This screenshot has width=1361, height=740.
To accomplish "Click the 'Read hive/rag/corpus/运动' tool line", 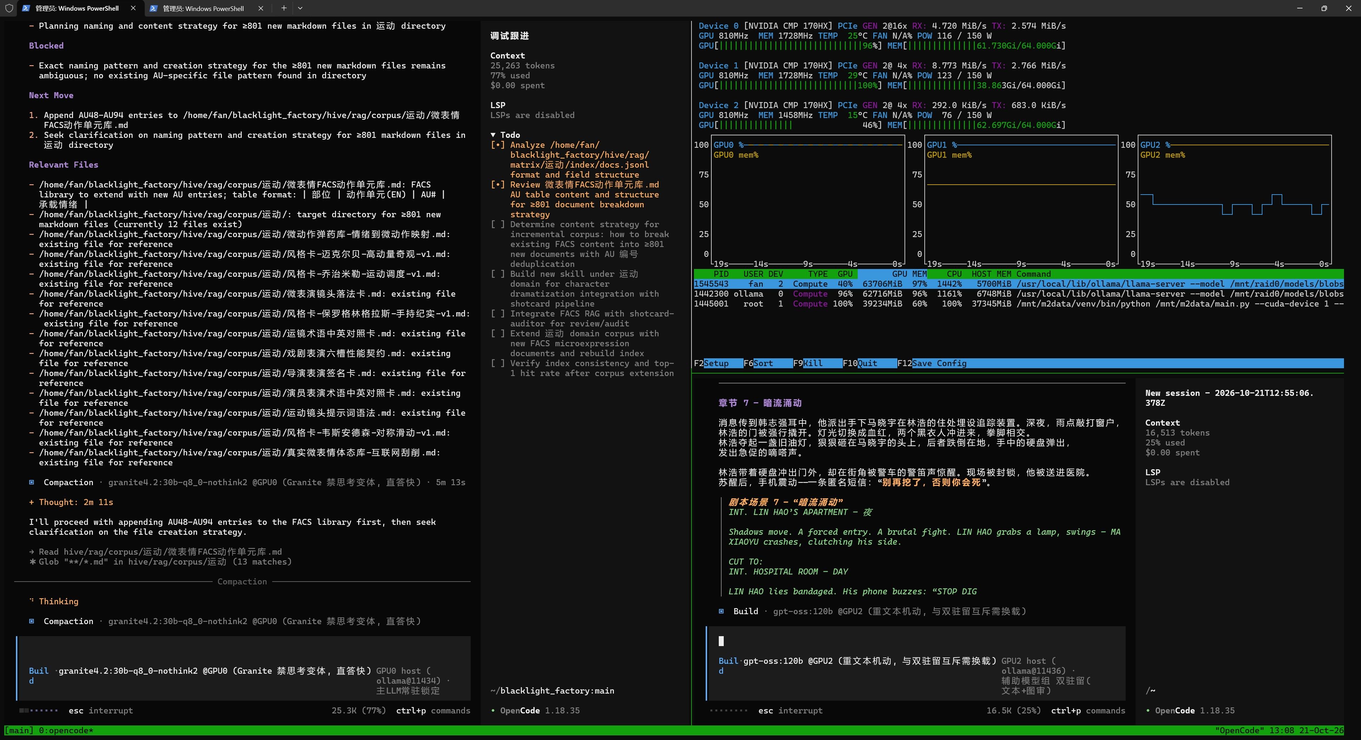I will [155, 551].
